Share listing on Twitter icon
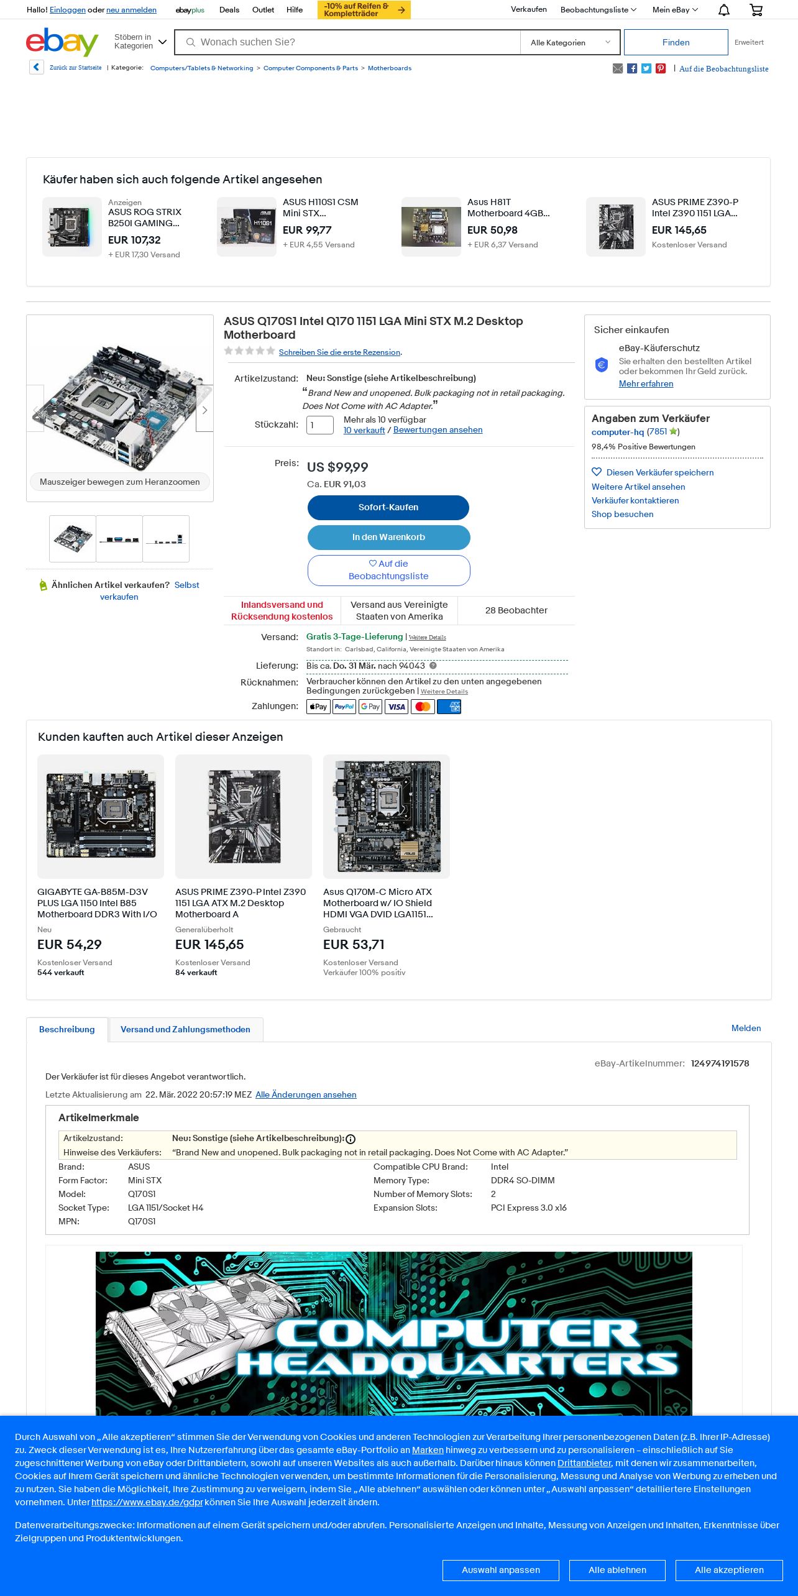This screenshot has width=798, height=1596. pos(646,68)
